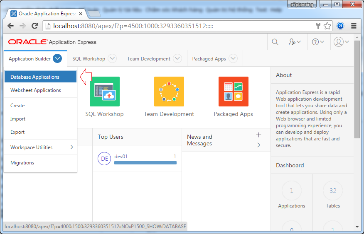Open the Help question mark menu
364x234 pixels.
coord(318,42)
